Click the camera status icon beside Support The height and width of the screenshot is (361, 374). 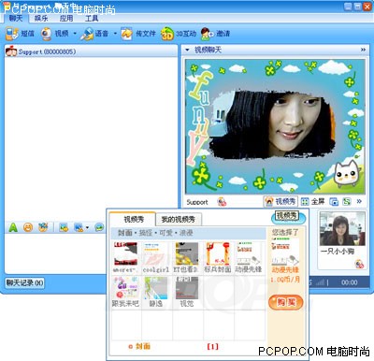tap(222, 202)
